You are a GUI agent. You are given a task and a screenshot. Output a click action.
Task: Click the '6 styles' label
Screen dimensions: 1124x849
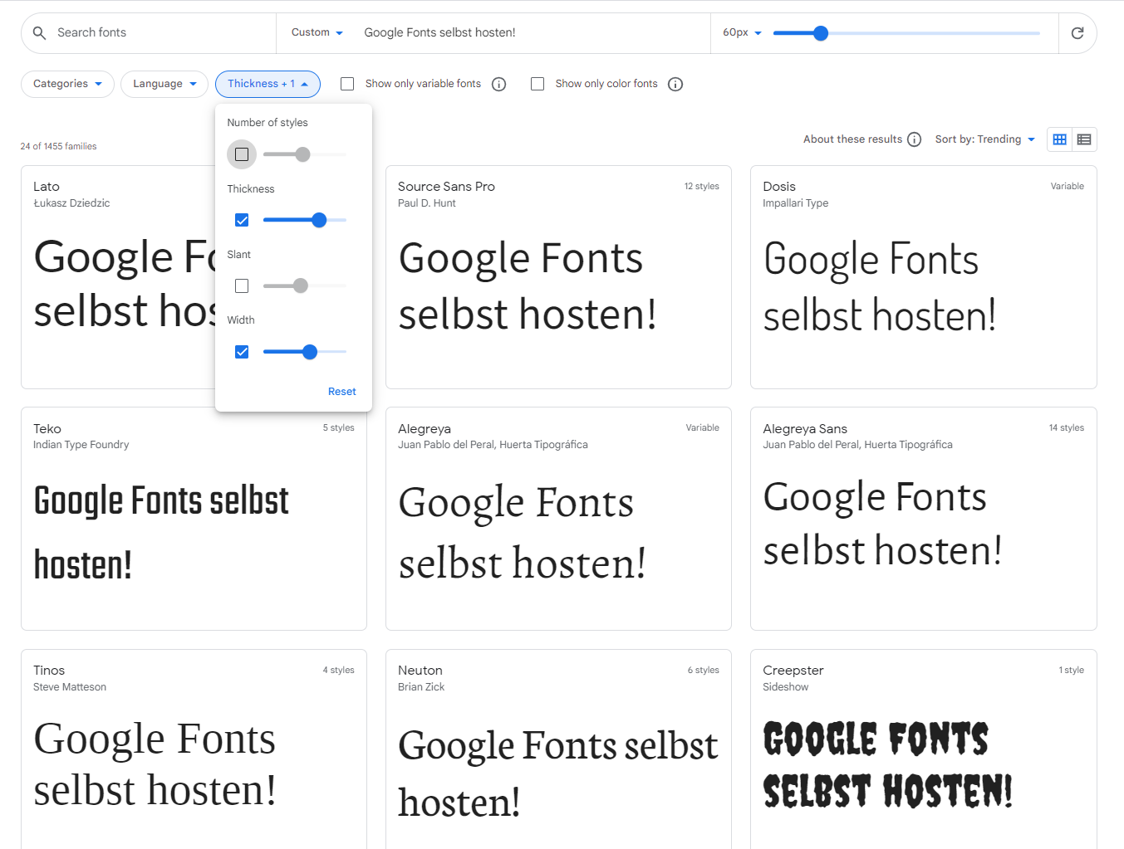coord(704,670)
